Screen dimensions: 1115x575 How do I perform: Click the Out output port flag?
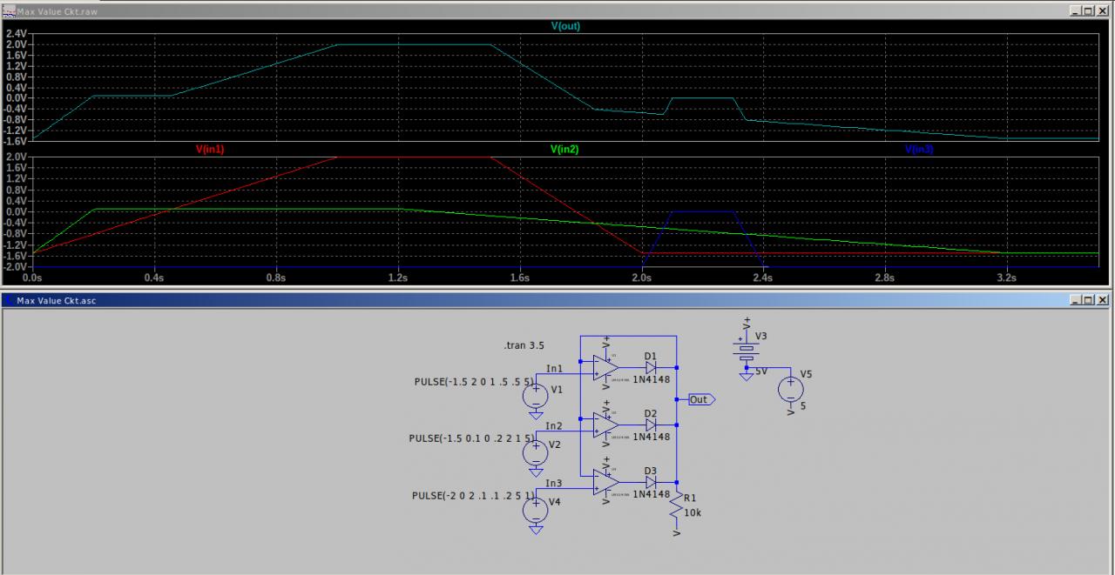701,399
